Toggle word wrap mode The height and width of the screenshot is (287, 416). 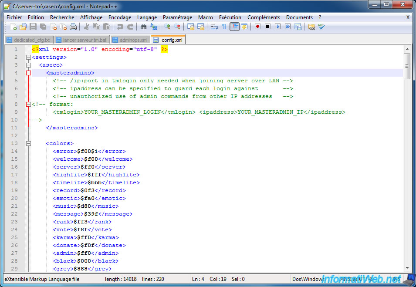213,27
